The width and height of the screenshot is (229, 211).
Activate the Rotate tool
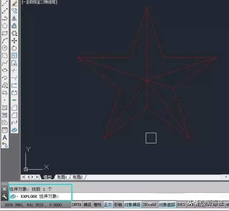pyautogui.click(x=14, y=48)
